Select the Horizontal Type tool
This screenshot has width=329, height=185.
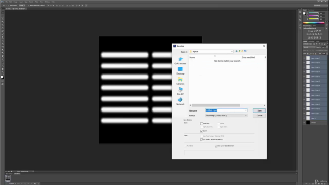[x=2, y=60]
